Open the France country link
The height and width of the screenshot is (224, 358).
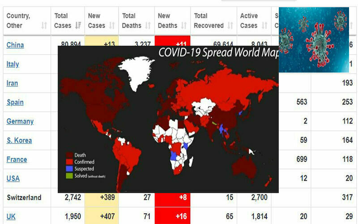coord(17,159)
